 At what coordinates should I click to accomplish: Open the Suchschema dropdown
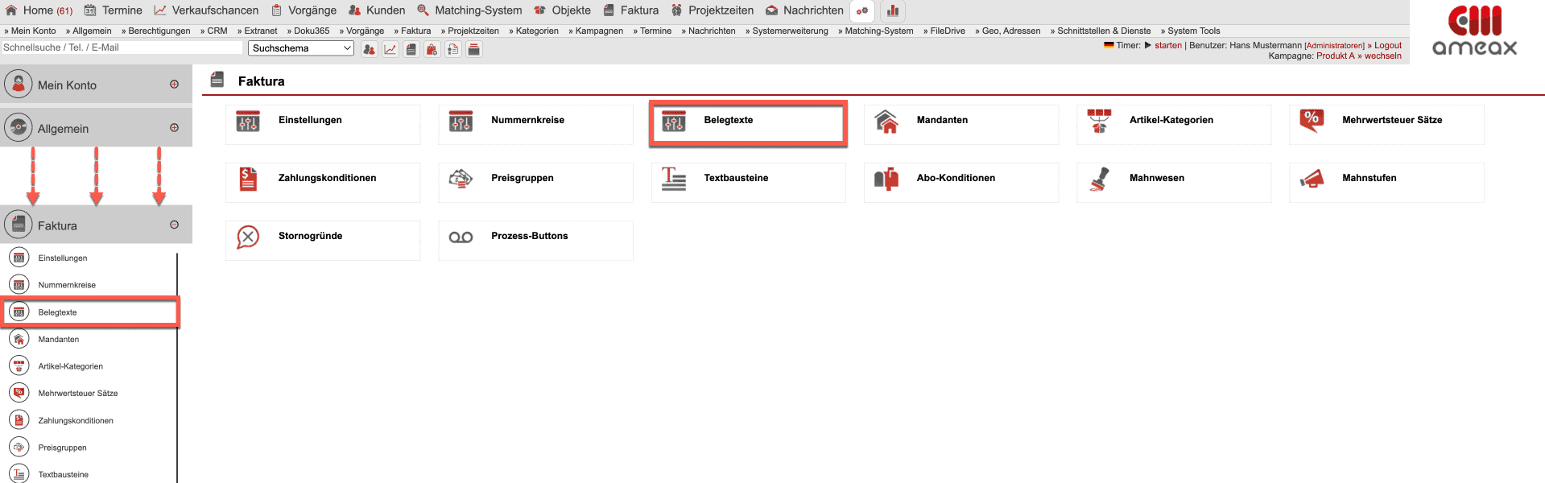[301, 48]
